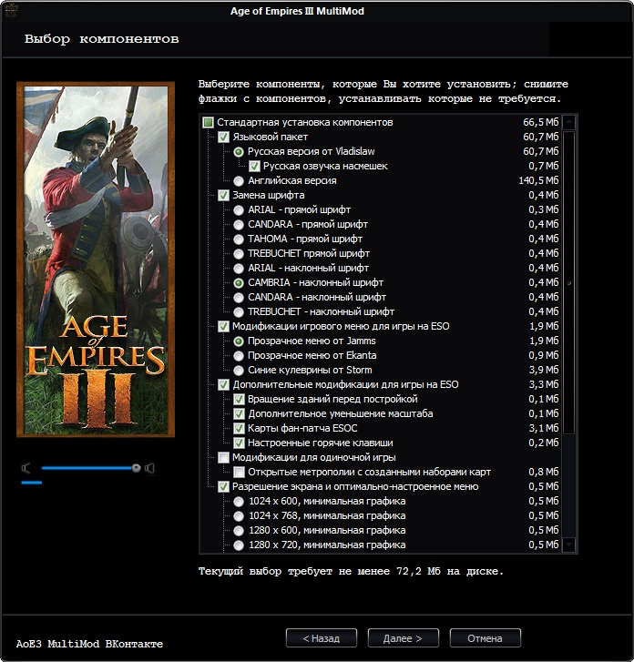Uncheck the 'Языковой пакет' checkbox
This screenshot has width=634, height=662.
(223, 137)
